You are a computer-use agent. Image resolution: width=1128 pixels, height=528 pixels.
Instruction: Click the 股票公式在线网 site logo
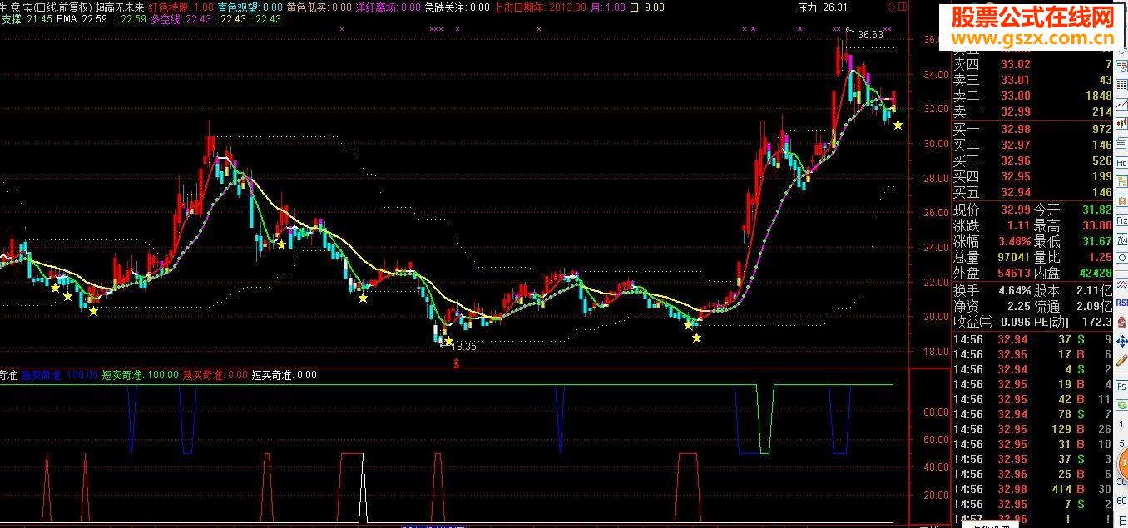click(x=1032, y=16)
